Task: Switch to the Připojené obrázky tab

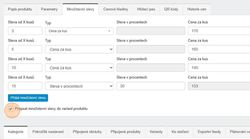Action: point(87,132)
